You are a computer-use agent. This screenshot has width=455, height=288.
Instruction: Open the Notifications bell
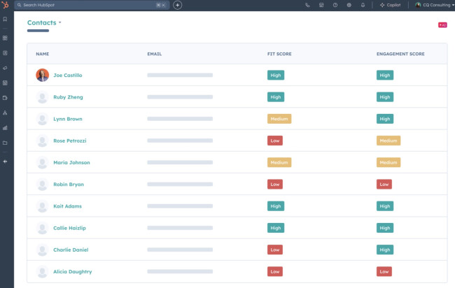(363, 5)
